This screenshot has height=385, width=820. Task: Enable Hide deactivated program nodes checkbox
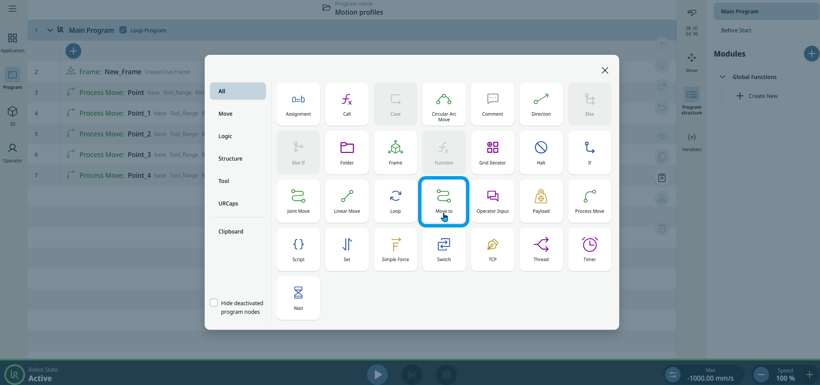tap(214, 303)
